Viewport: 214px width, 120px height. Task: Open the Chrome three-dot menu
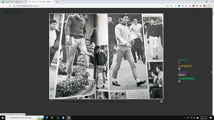[x=212, y=6]
